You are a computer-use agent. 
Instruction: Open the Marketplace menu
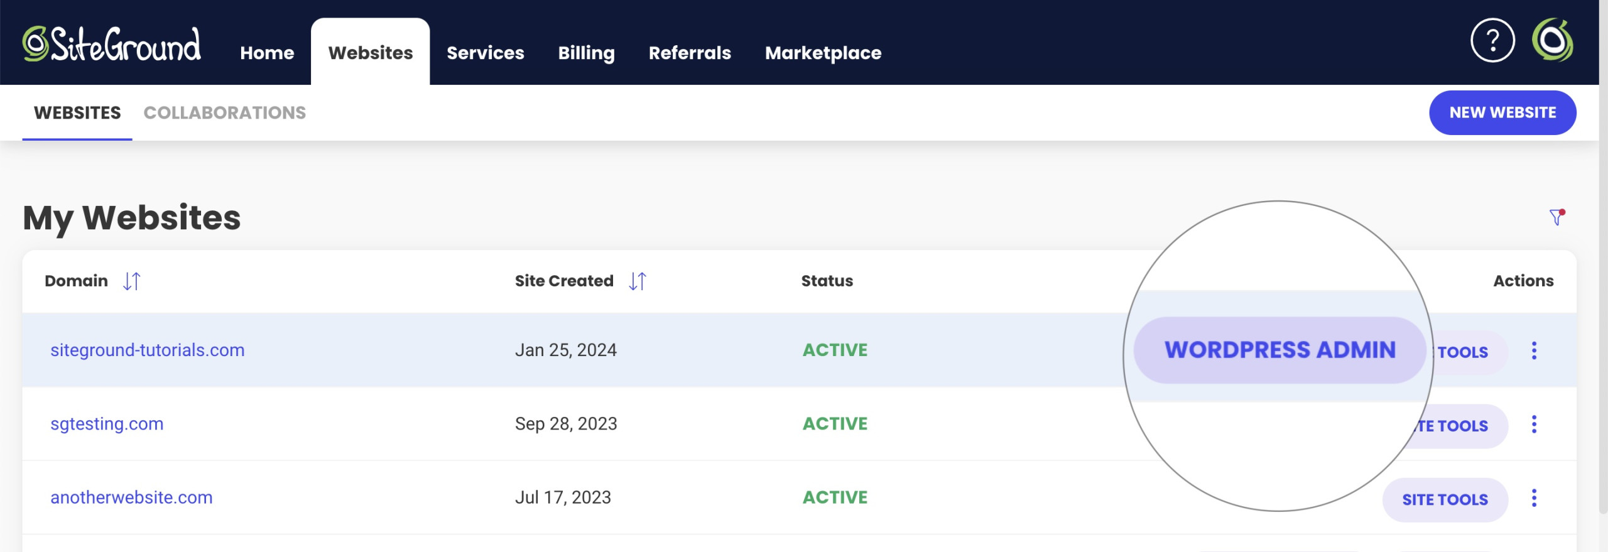point(823,53)
